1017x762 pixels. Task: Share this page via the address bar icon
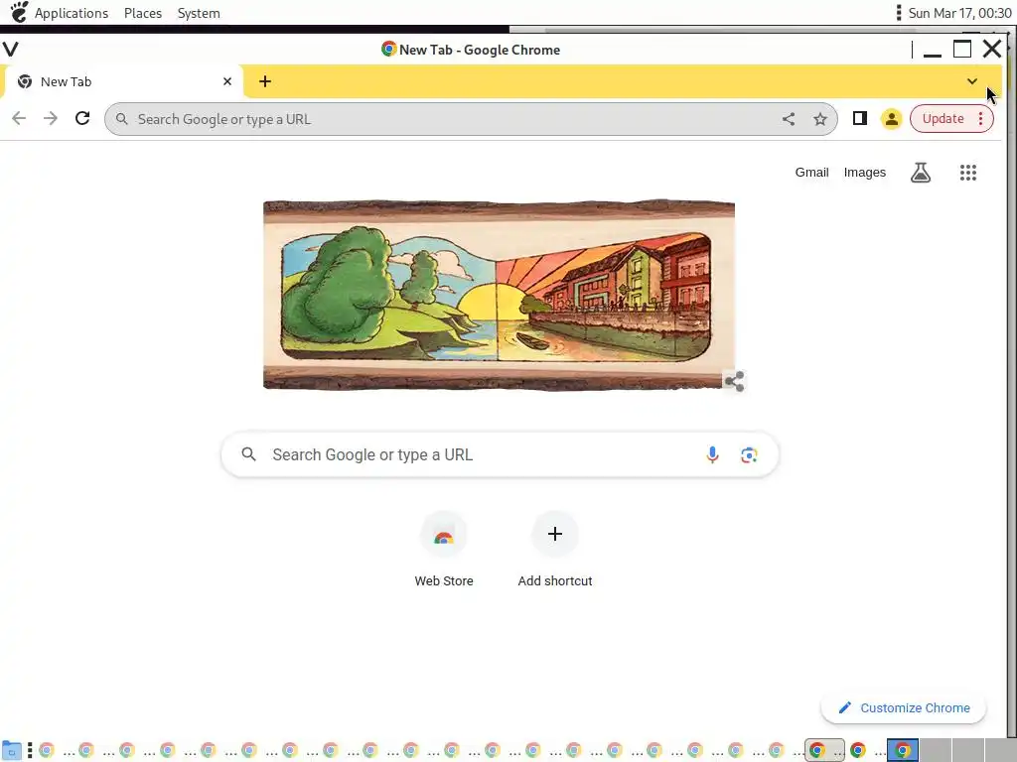click(788, 119)
